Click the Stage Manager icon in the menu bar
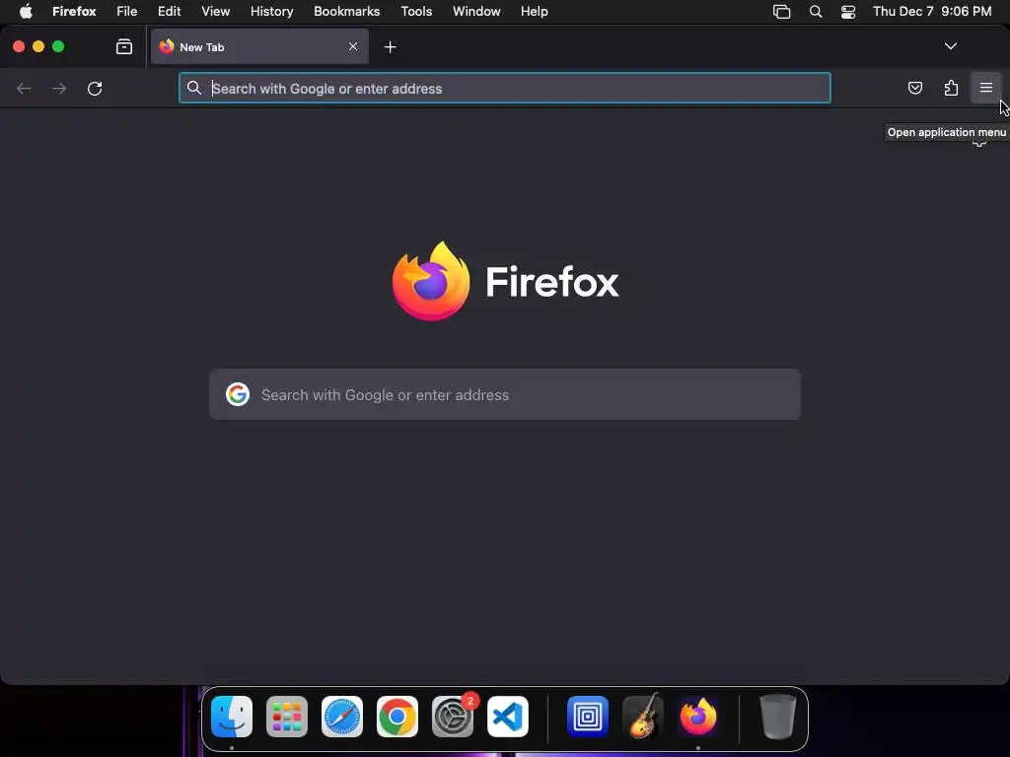Viewport: 1010px width, 757px height. [x=781, y=11]
